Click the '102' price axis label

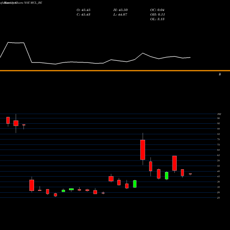click(x=219, y=114)
